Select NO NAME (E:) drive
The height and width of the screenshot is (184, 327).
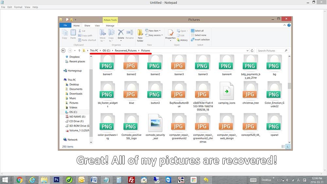(75, 117)
